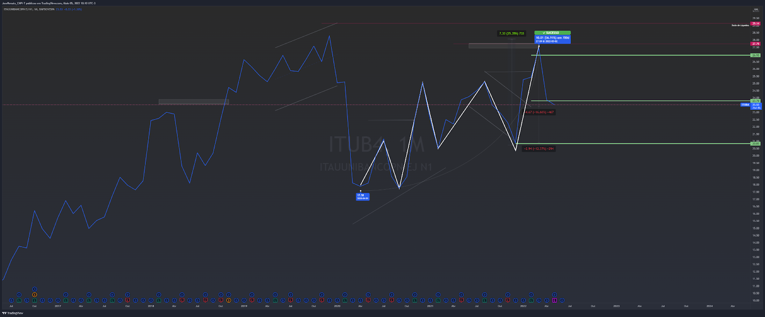Viewport: 765px width, 317px height.
Task: Click the 2024 label on the time axis
Action: tap(710, 306)
